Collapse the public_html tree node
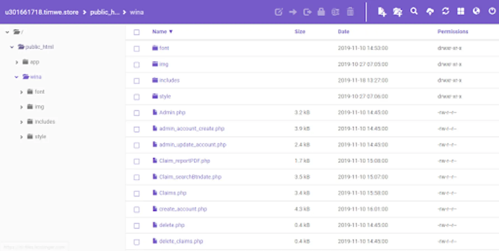 [x=12, y=47]
